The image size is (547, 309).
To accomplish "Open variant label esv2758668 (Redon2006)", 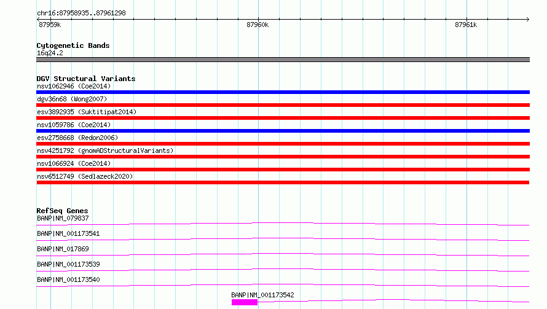I will 77,138.
